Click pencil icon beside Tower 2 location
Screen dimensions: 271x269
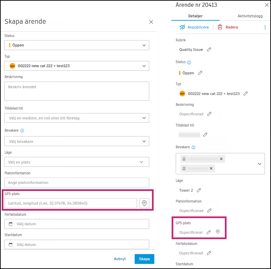tap(199, 190)
